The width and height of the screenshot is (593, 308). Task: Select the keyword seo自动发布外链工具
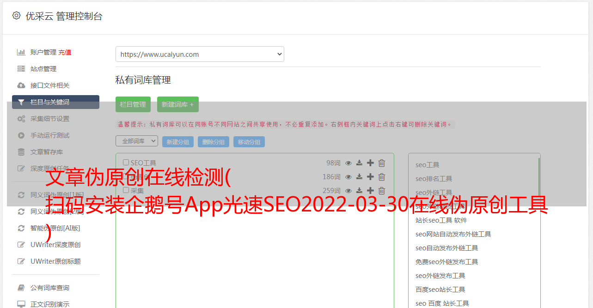(446, 248)
